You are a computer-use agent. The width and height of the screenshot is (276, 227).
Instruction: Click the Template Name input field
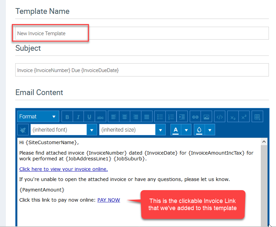tap(142, 33)
